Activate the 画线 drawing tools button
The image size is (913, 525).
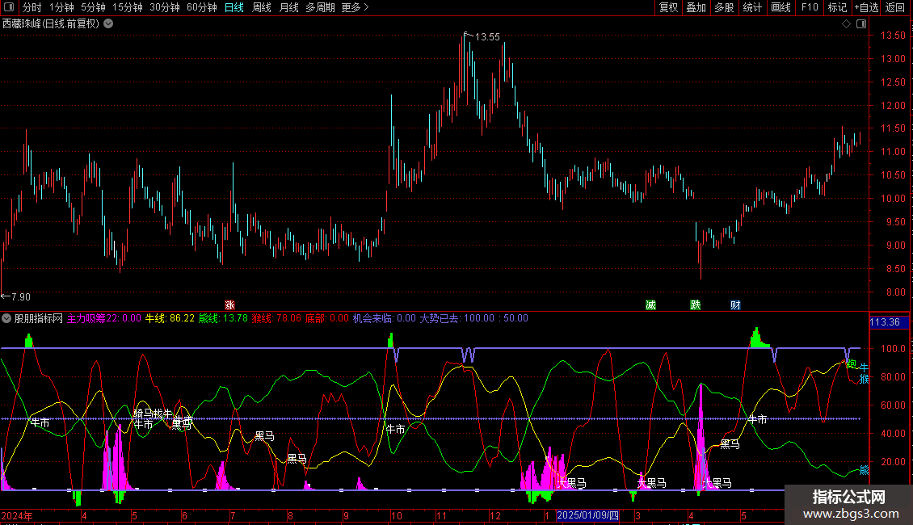click(x=780, y=7)
